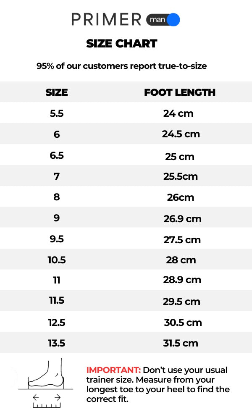Screen dimensions: 252x420
Task: Click the PRIMER logo text
Action: (106, 19)
